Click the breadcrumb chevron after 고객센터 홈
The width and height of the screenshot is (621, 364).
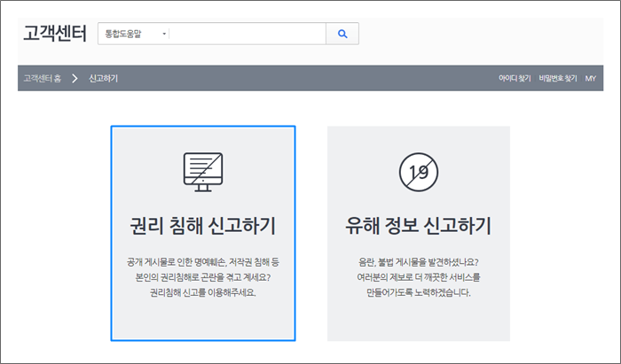(75, 78)
